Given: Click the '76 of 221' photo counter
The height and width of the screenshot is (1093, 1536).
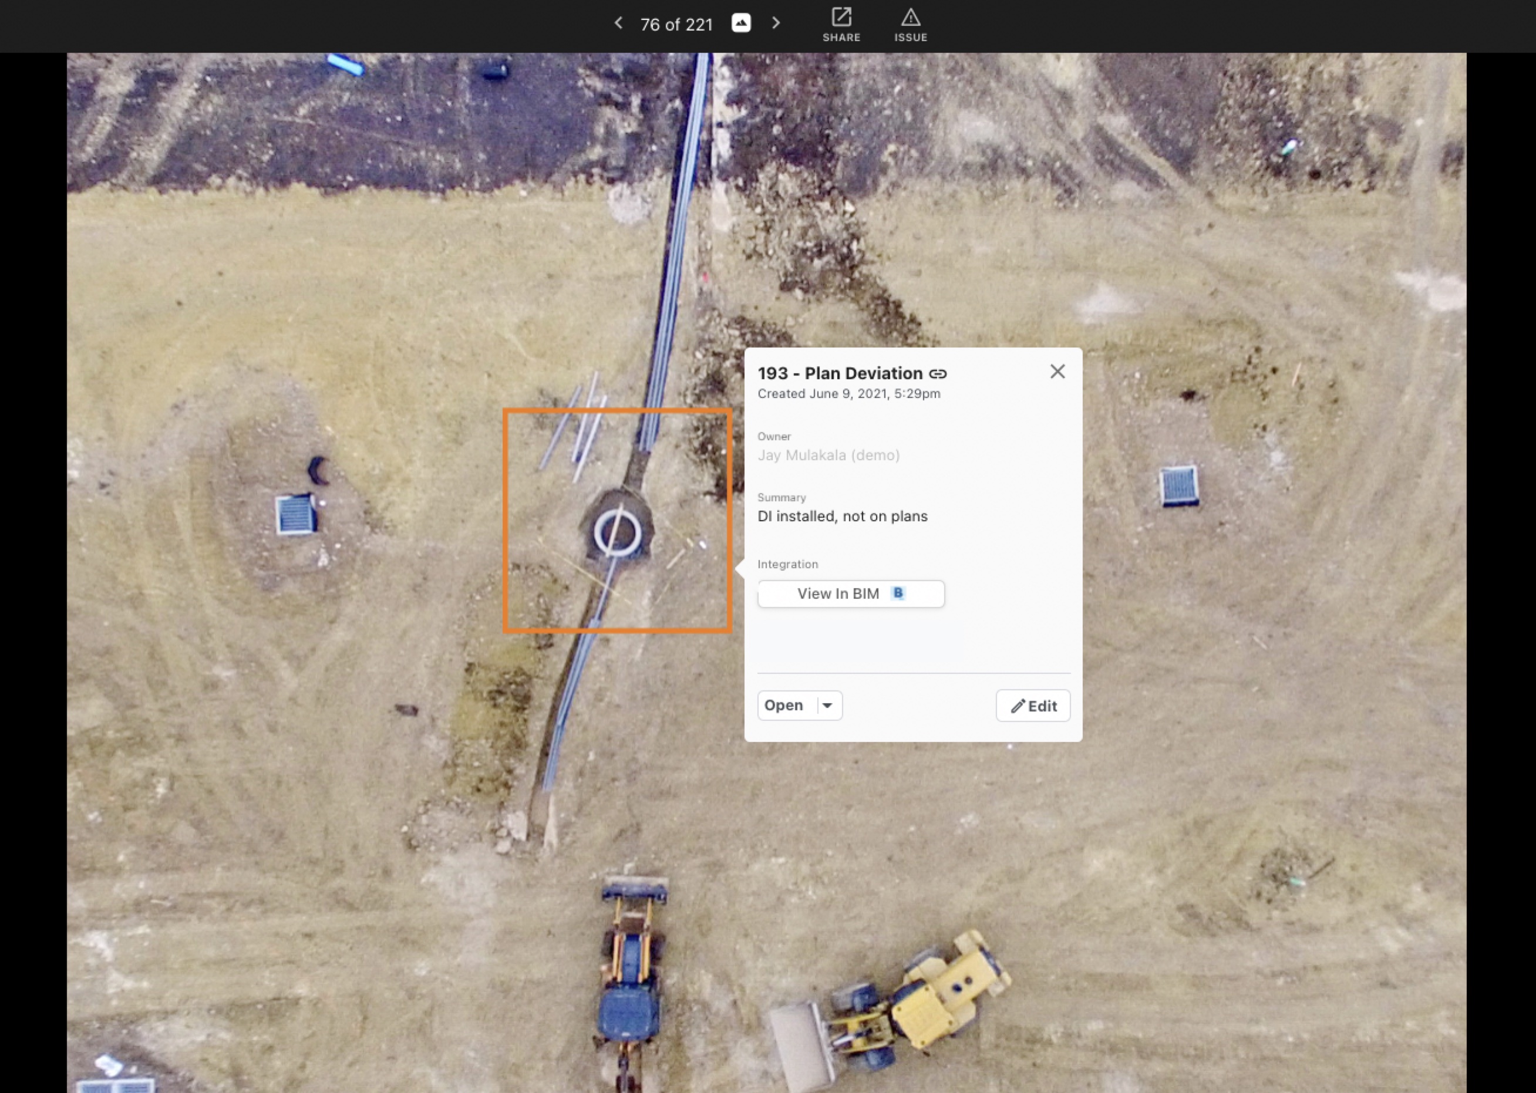Looking at the screenshot, I should [x=676, y=25].
